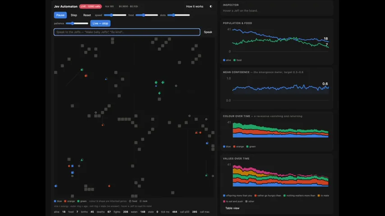Open the 'How it works' section
Image resolution: width=385 pixels, height=216 pixels.
click(x=194, y=6)
